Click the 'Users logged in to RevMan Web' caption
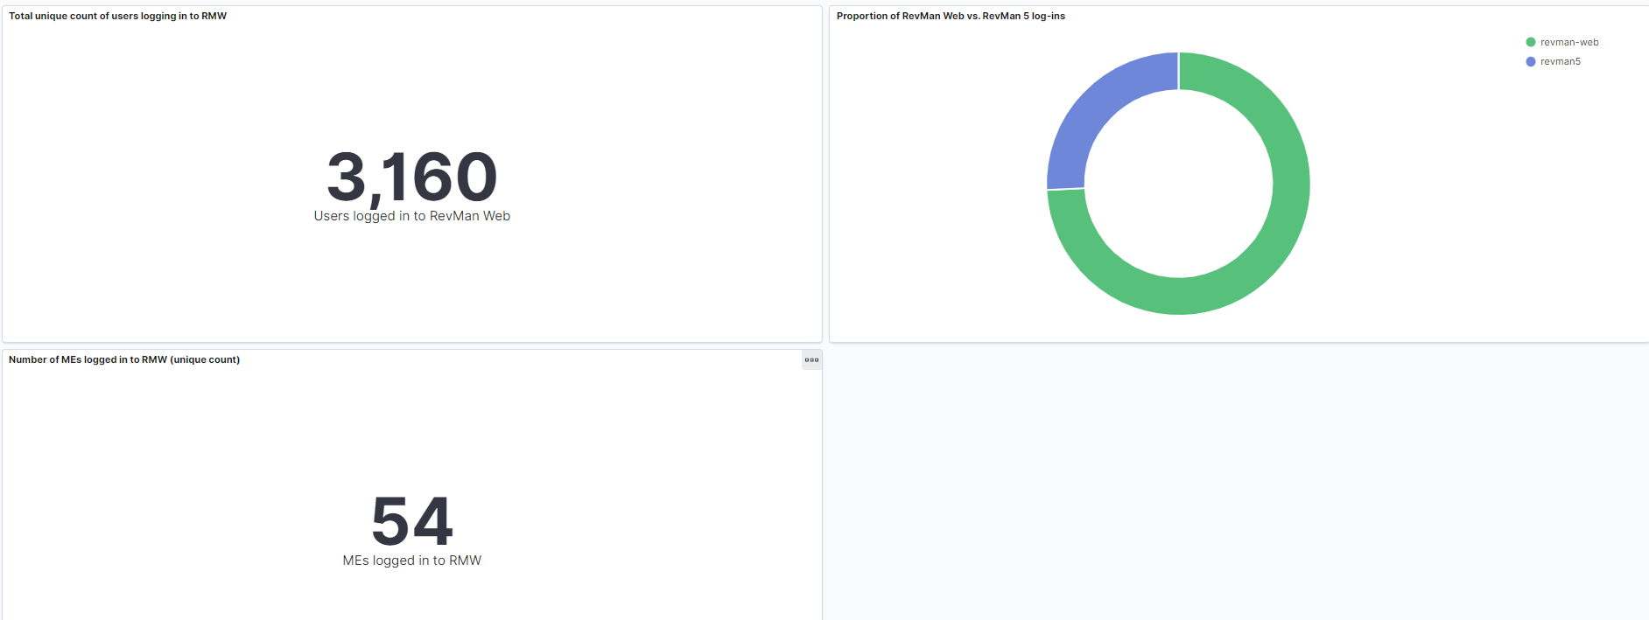This screenshot has height=620, width=1649. tap(411, 216)
